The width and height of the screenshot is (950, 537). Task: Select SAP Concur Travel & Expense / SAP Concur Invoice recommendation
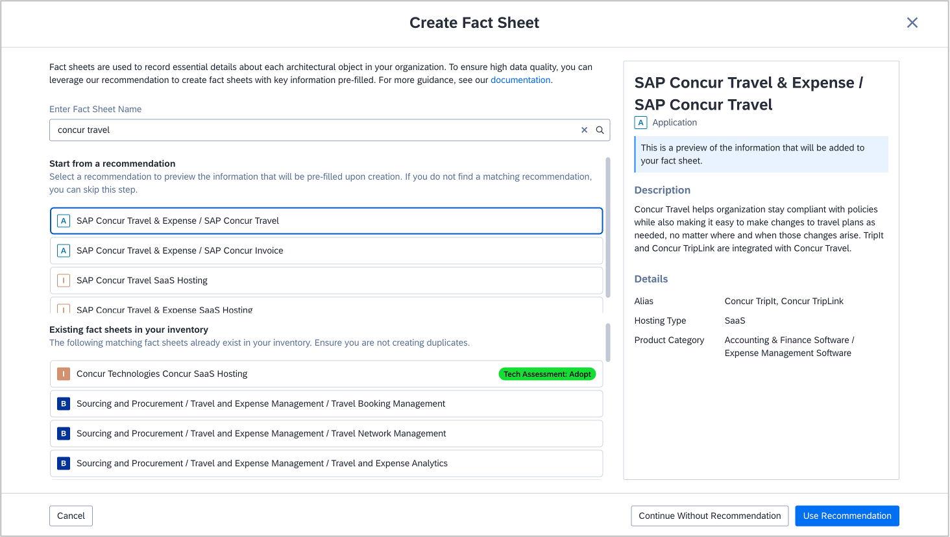[326, 250]
